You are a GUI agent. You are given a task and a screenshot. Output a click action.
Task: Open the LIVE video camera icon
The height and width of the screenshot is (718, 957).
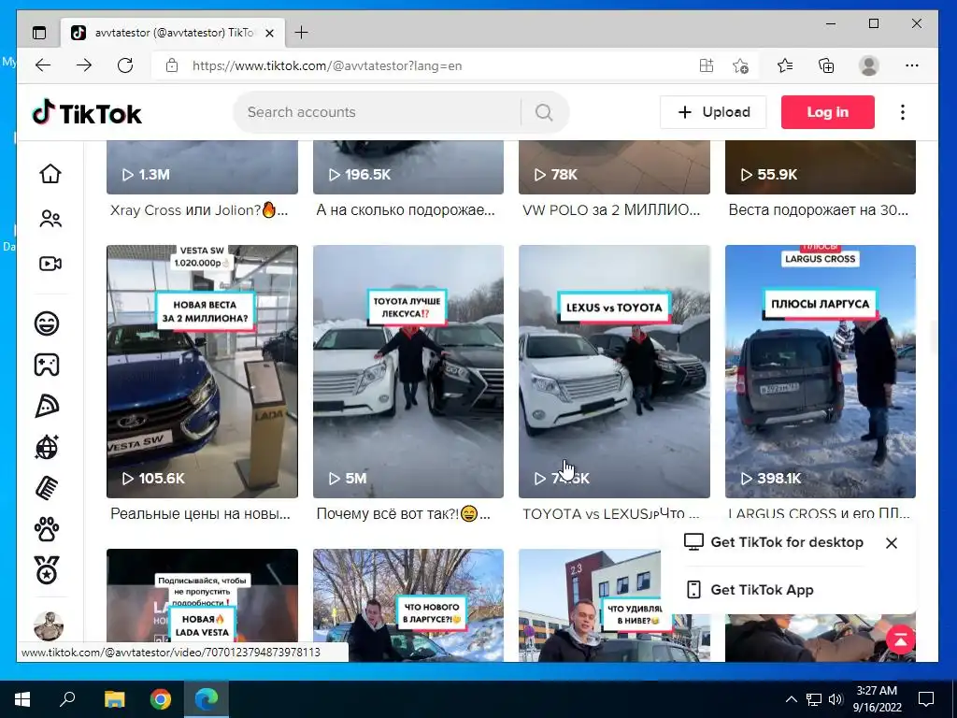point(50,264)
